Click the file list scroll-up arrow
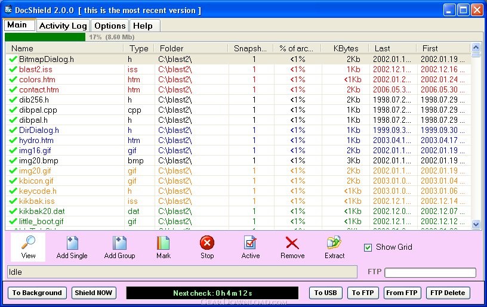The image size is (487, 307). tap(476, 48)
